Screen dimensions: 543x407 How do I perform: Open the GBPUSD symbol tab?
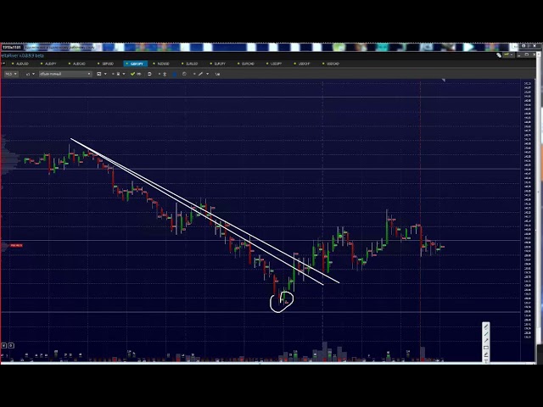[x=107, y=64]
